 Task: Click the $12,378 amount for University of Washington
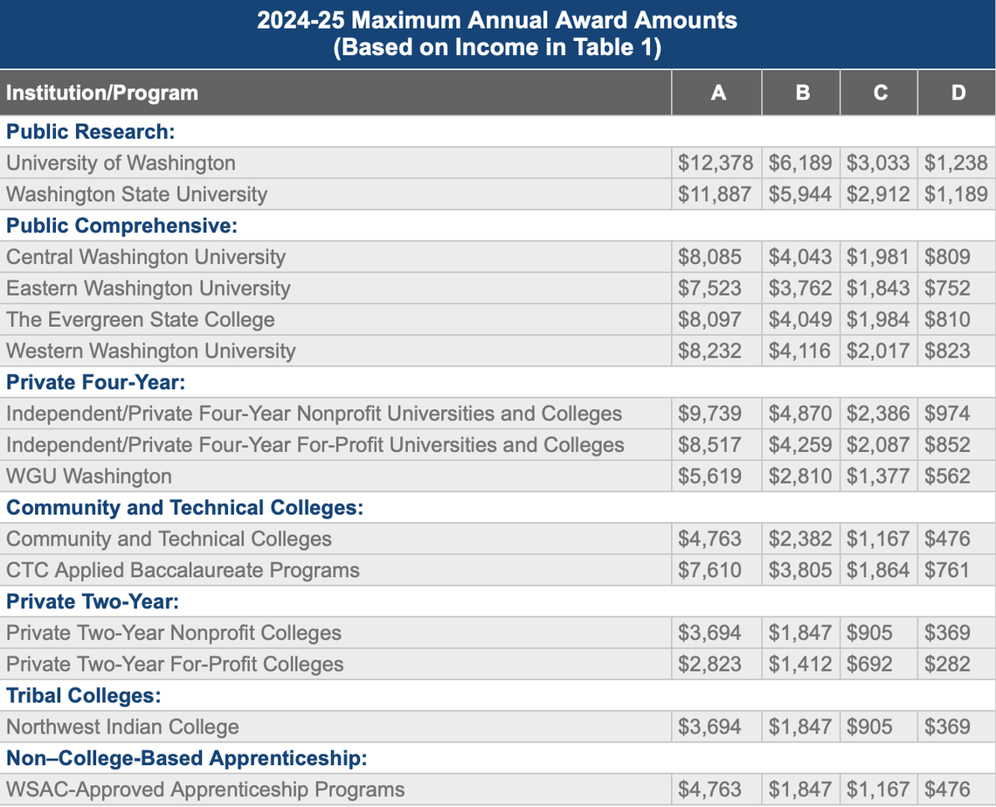[x=716, y=163]
